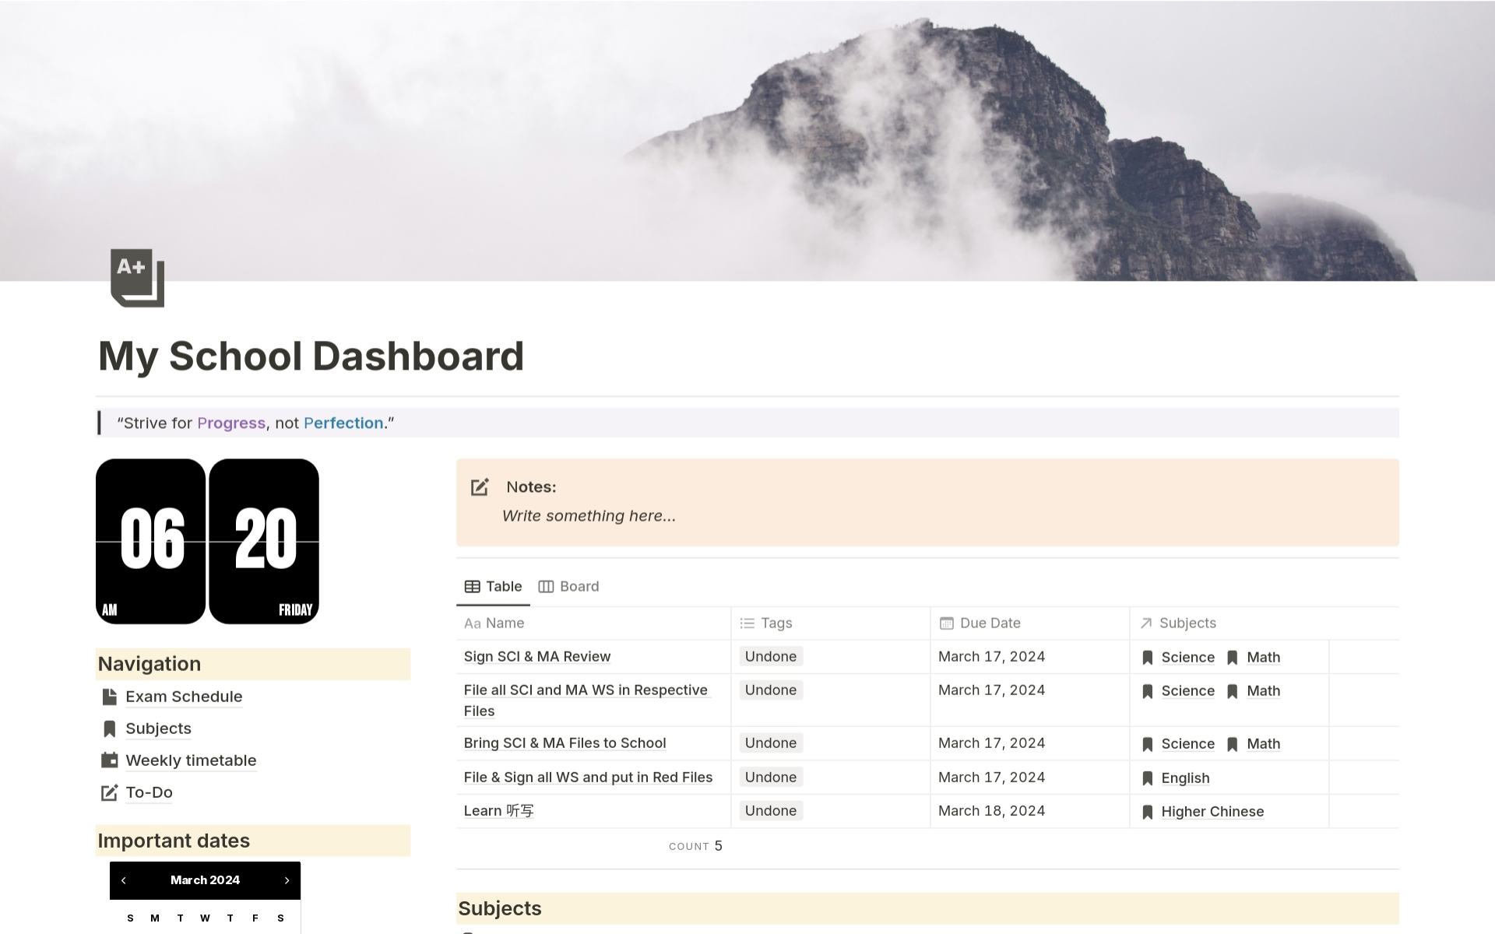
Task: Open the Subjects column header menu
Action: [1229, 623]
